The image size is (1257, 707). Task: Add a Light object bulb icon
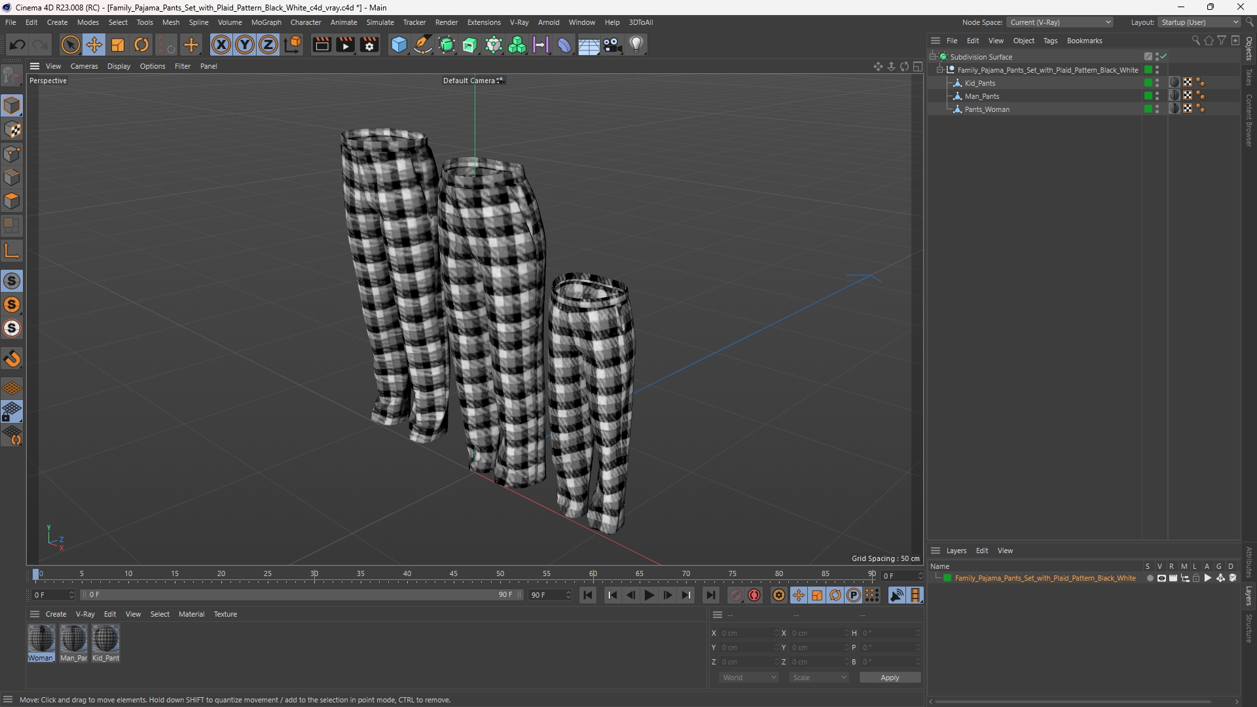pos(636,45)
